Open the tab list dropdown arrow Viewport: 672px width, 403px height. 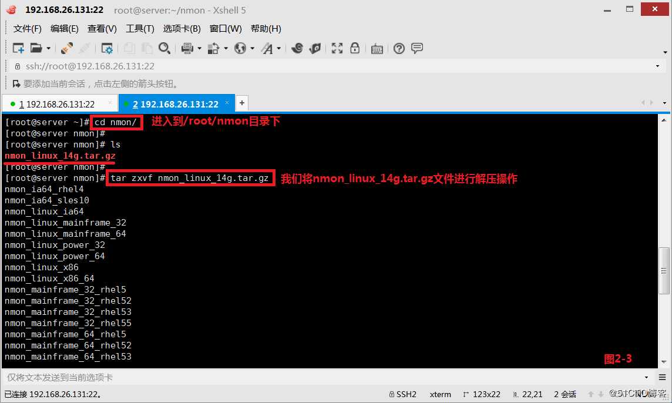[665, 103]
